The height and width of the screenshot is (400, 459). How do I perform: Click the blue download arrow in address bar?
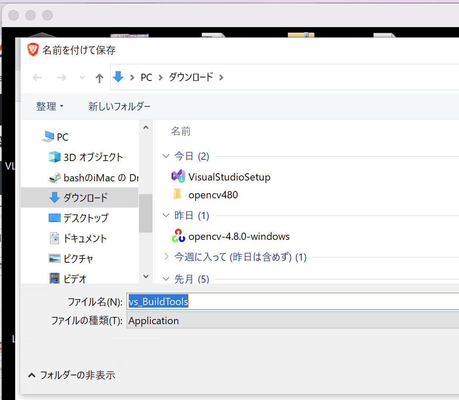(118, 77)
